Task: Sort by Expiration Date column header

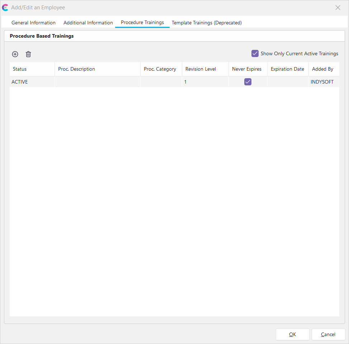Action: point(287,69)
